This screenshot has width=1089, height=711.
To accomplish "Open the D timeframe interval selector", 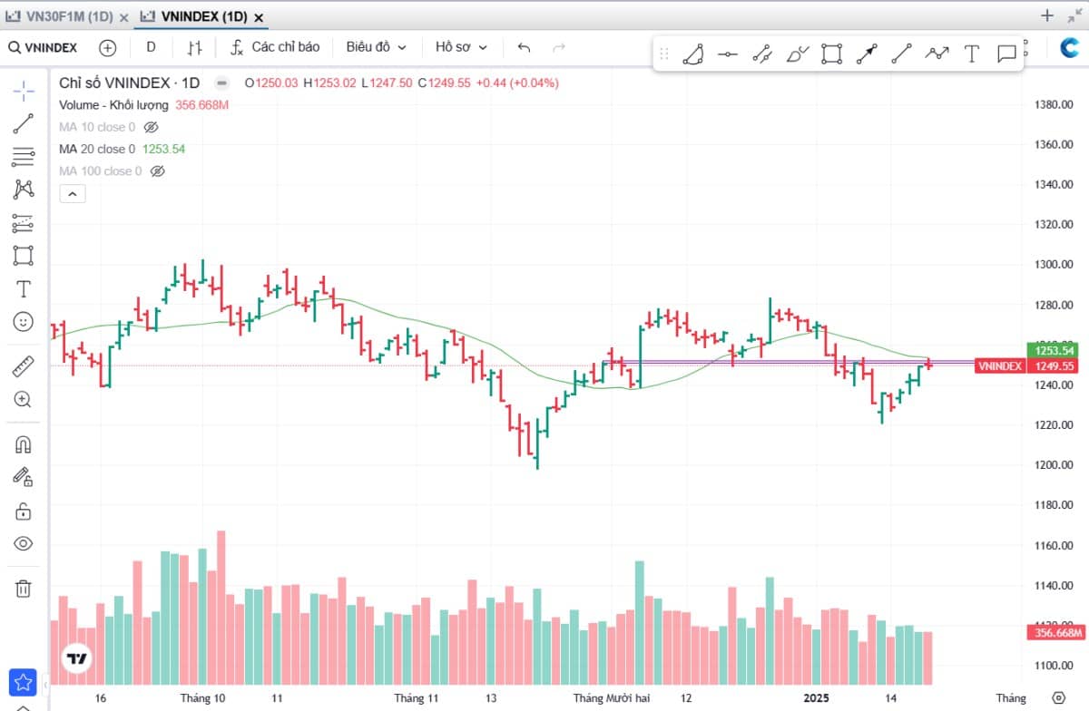I will 151,47.
